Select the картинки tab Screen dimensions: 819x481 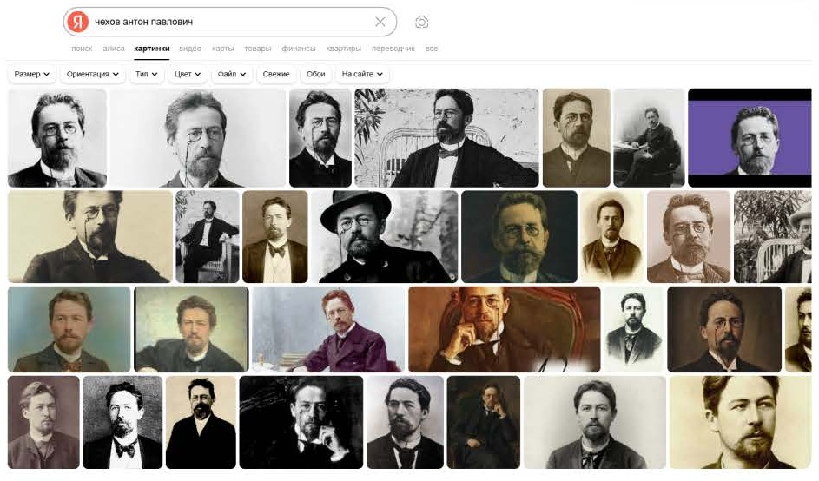pyautogui.click(x=151, y=49)
